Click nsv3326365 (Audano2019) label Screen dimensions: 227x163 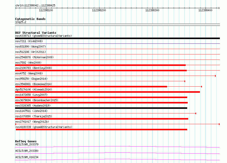coord(33,106)
